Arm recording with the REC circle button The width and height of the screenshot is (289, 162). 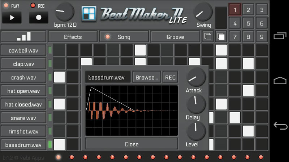39,17
